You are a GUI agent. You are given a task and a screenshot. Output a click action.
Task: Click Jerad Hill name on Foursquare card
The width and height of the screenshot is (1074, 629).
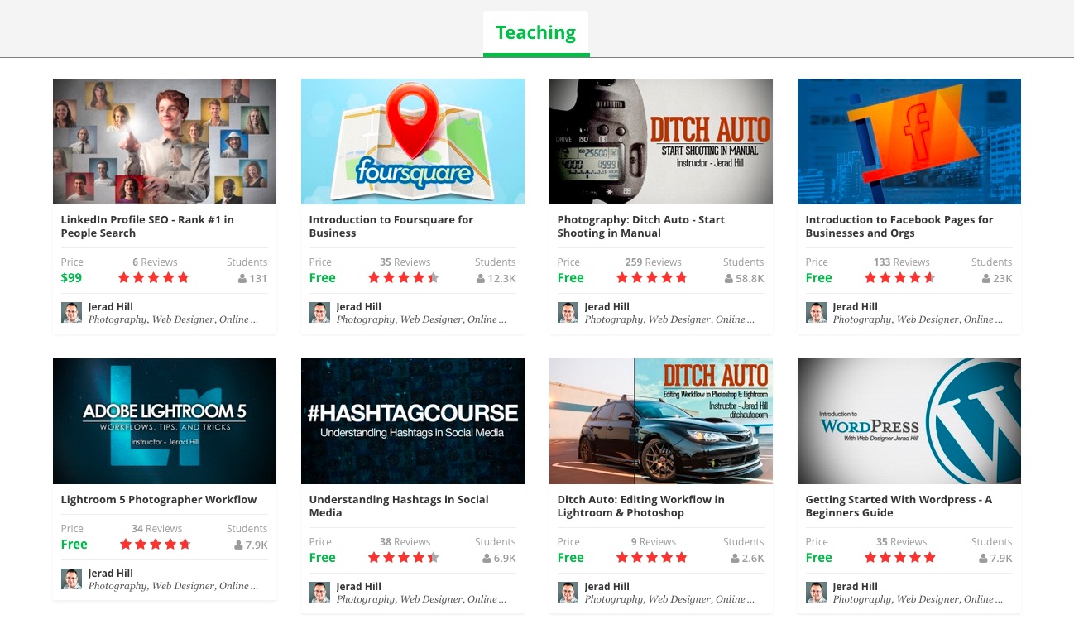point(359,307)
